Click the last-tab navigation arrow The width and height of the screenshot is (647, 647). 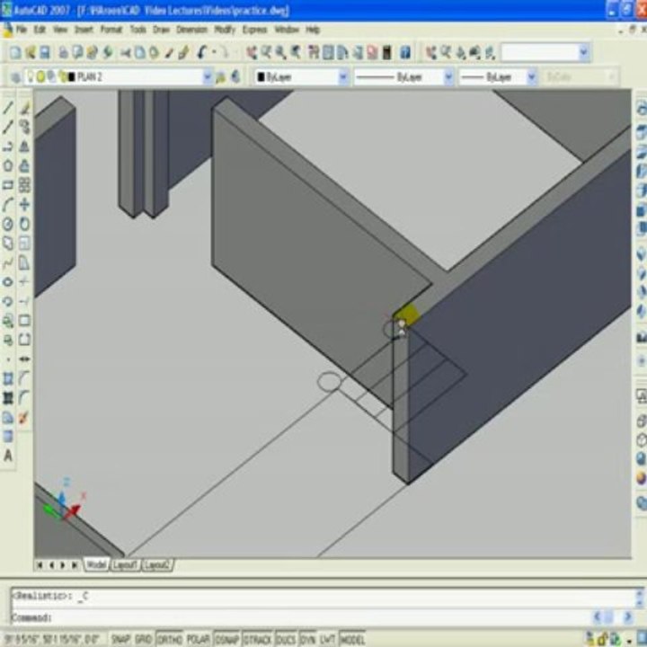pos(75,565)
